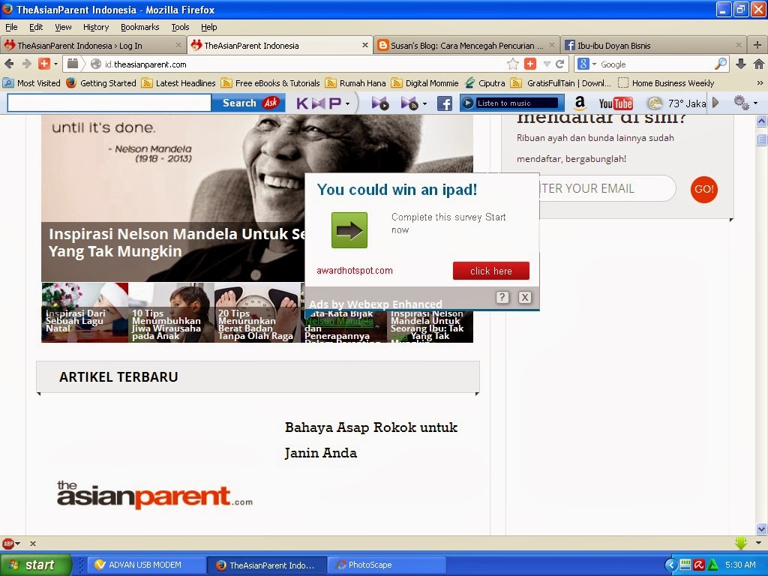
Task: Open the gear settings dropdown arrow
Action: click(756, 103)
